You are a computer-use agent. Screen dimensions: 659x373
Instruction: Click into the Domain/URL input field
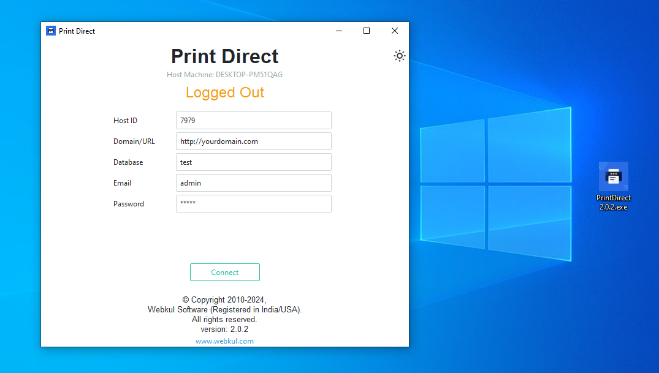(x=253, y=141)
